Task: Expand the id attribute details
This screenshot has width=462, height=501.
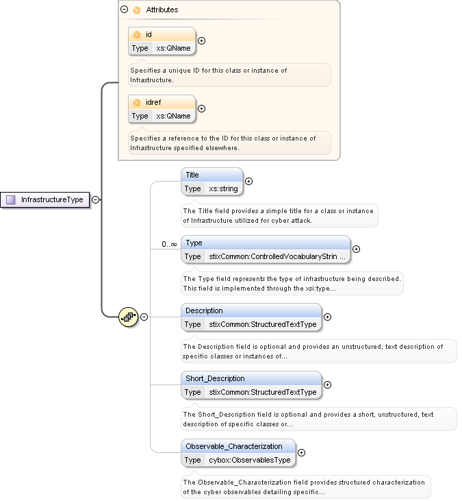Action: tap(201, 41)
